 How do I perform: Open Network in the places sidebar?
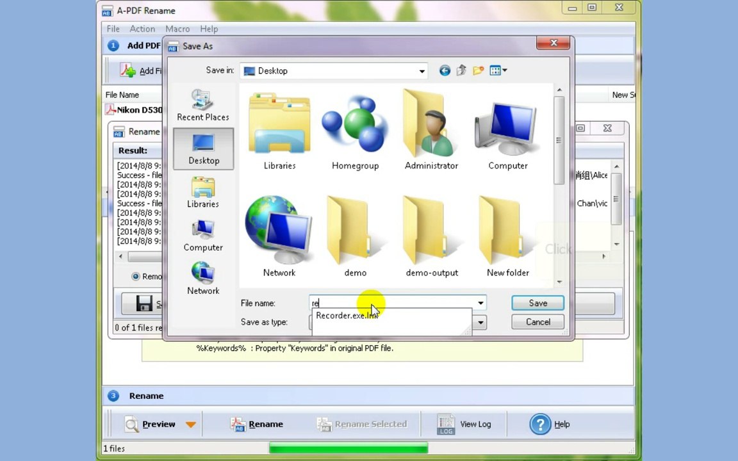[203, 279]
